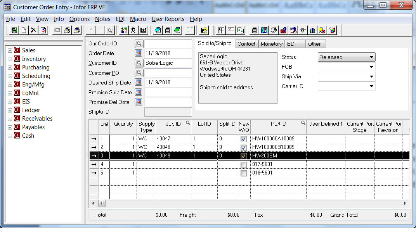Open the calendar picker for Desired Ship Date
The width and height of the screenshot is (416, 228).
point(138,82)
